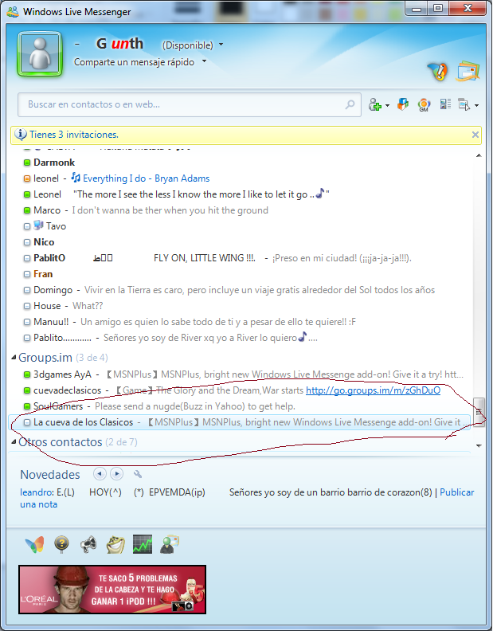Click the contact list scroll down arrow
Image resolution: width=493 pixels, height=631 pixels.
(479, 445)
